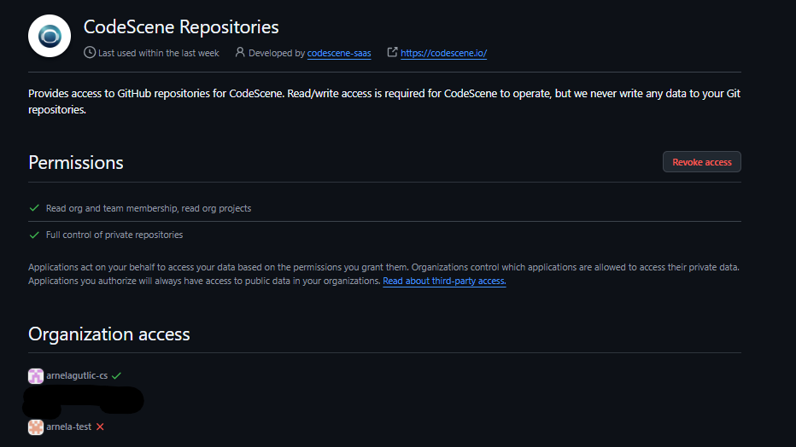Screen dimensions: 796x447
Task: Click Full control of private repositories text
Action: pyautogui.click(x=114, y=235)
